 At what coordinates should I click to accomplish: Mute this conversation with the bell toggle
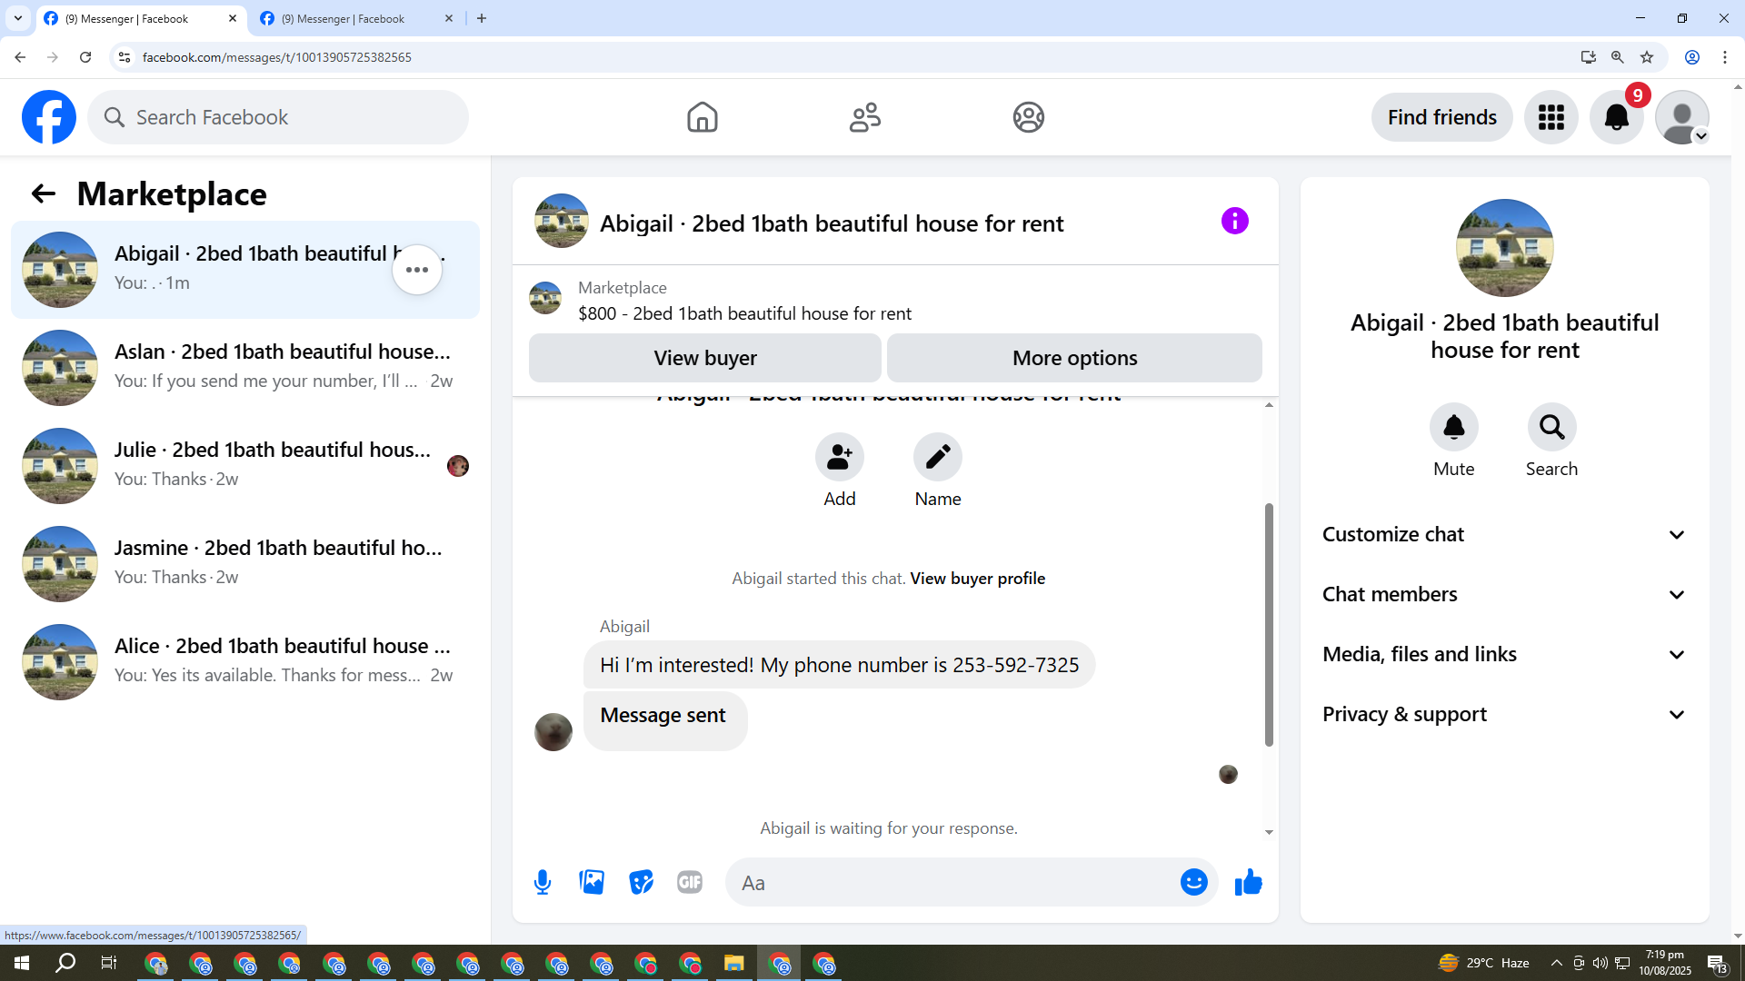point(1453,427)
